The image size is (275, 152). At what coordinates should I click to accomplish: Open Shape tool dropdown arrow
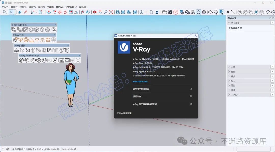[x=44, y=12]
